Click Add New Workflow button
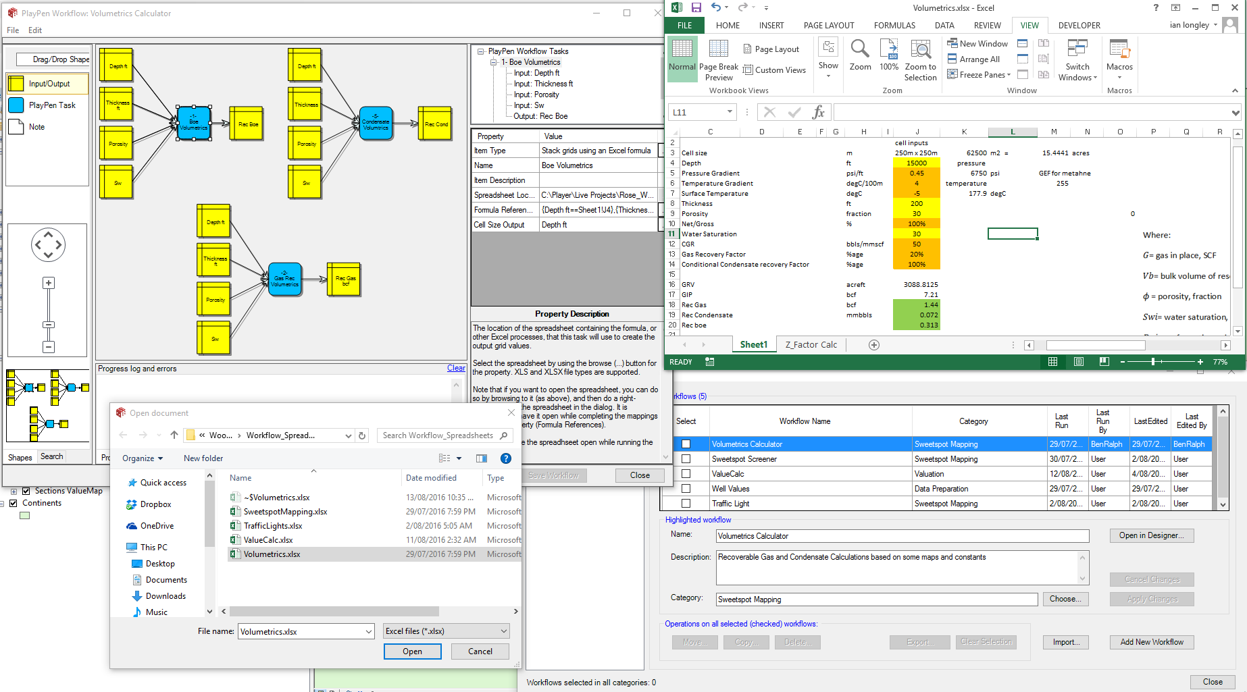Image resolution: width=1247 pixels, height=692 pixels. pyautogui.click(x=1152, y=642)
